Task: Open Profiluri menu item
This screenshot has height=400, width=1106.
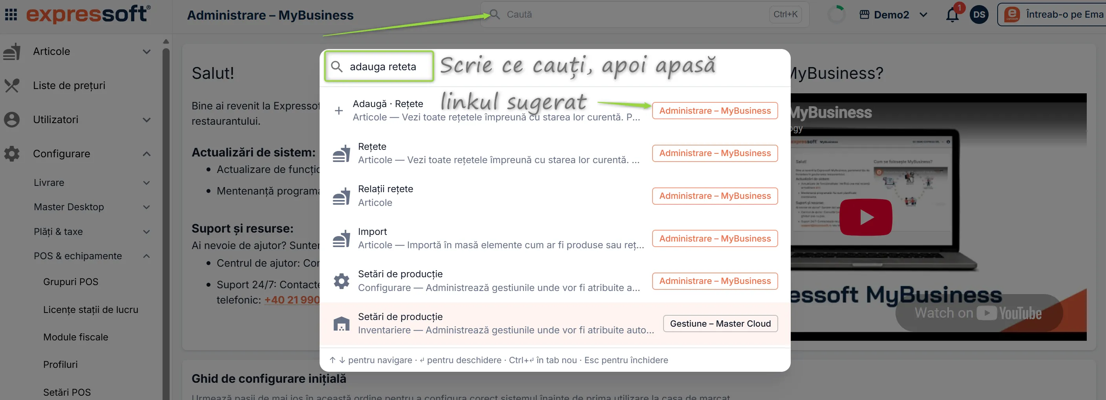Action: click(x=60, y=364)
